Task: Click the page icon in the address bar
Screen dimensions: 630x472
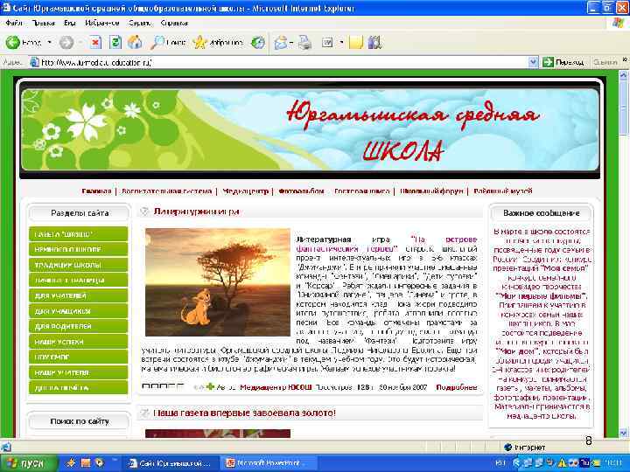Action: click(x=34, y=62)
